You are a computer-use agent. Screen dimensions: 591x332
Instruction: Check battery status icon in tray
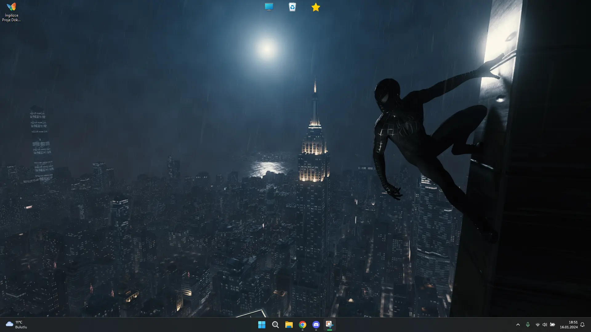pyautogui.click(x=553, y=325)
